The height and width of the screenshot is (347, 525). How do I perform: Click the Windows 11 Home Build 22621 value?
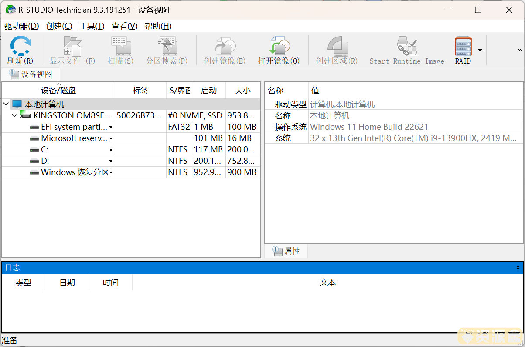[369, 127]
